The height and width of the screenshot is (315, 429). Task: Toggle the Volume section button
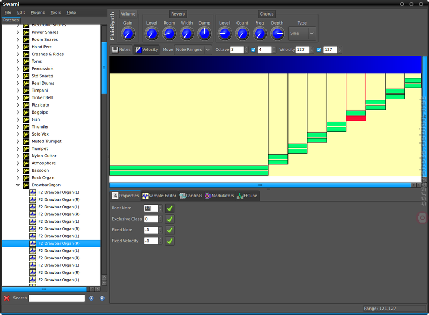pos(128,14)
